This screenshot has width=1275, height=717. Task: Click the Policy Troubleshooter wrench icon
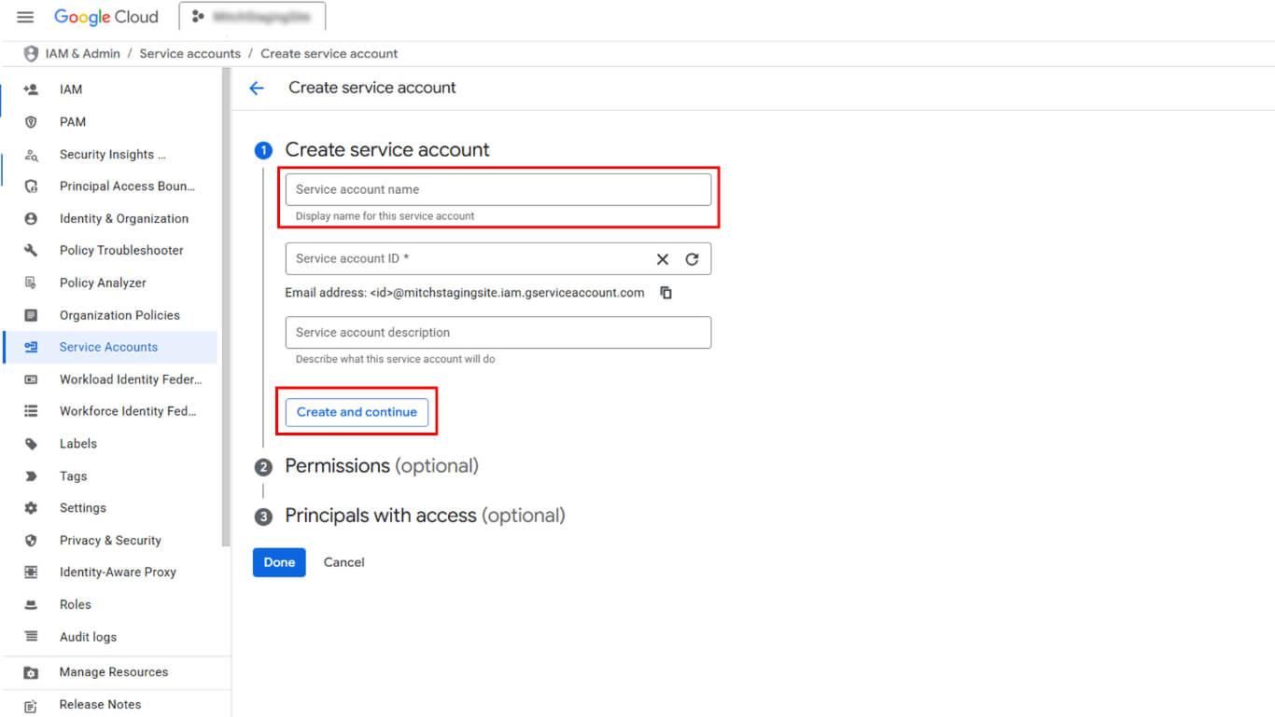click(31, 251)
